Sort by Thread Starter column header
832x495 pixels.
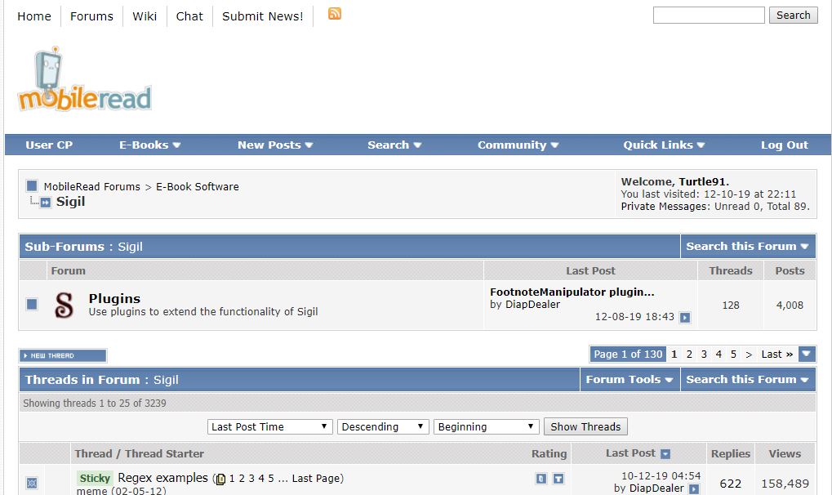pos(164,454)
